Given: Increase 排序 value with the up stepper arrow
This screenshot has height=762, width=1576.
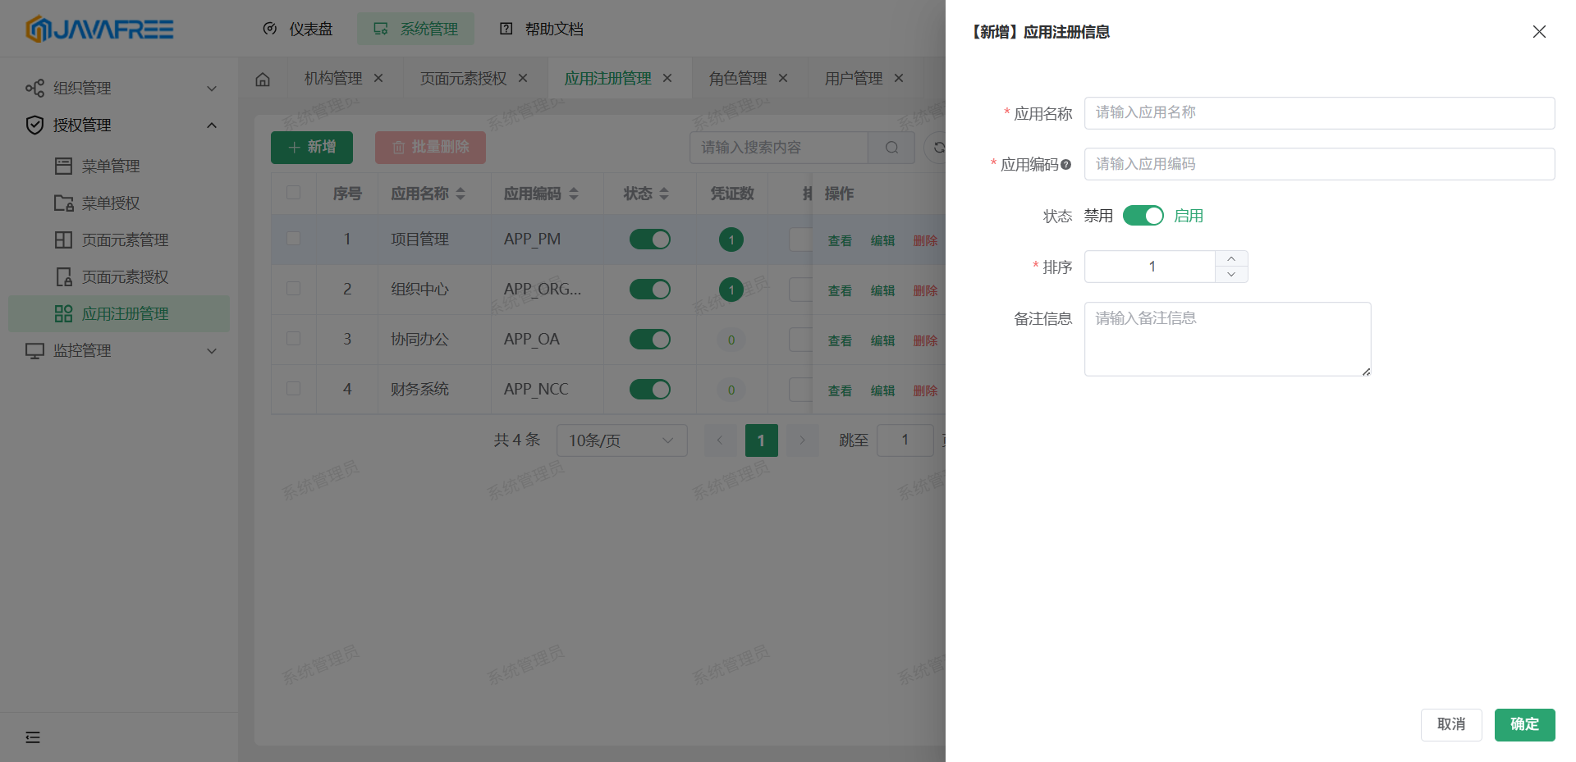Looking at the screenshot, I should pos(1231,258).
